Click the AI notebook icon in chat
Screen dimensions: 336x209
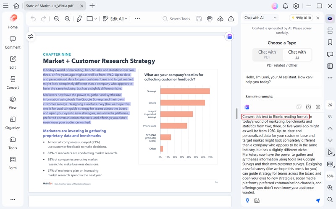(247, 107)
